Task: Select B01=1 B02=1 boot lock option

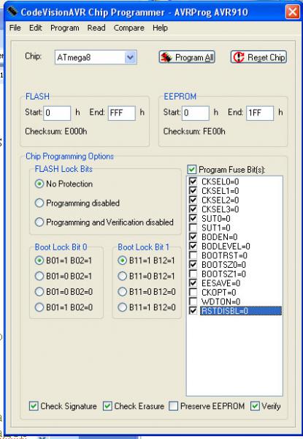Action: [39, 260]
